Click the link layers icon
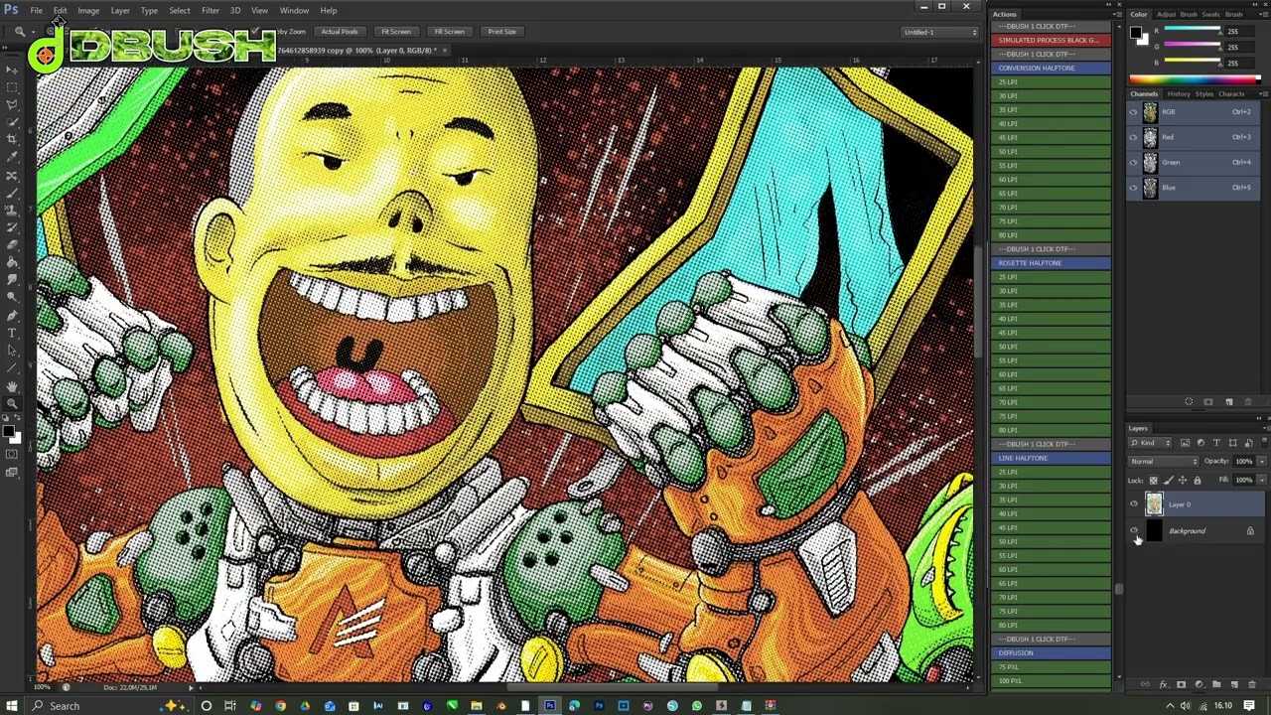Viewport: 1271px width, 715px height. click(x=1145, y=684)
